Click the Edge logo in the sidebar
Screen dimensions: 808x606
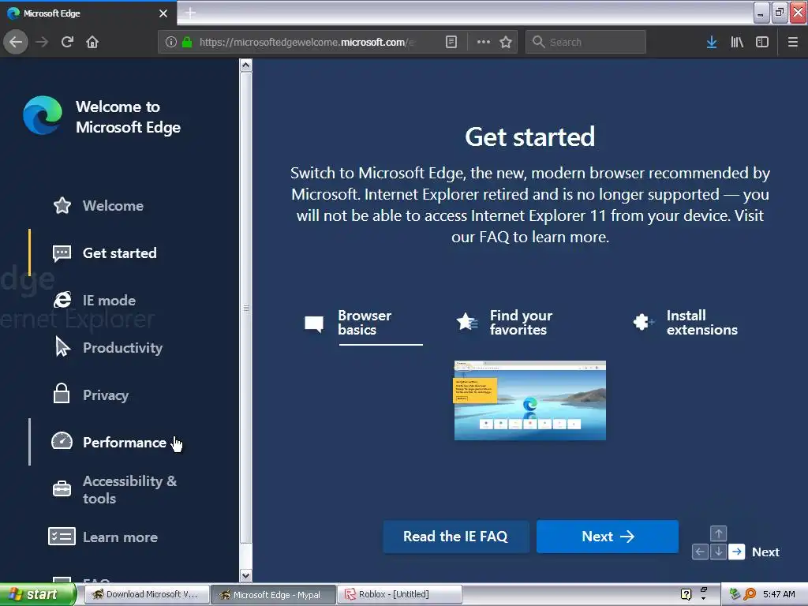[x=43, y=115]
